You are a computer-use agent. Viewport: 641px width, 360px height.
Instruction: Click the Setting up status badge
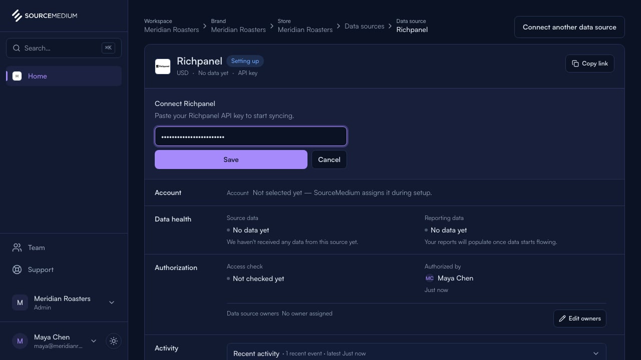point(245,61)
